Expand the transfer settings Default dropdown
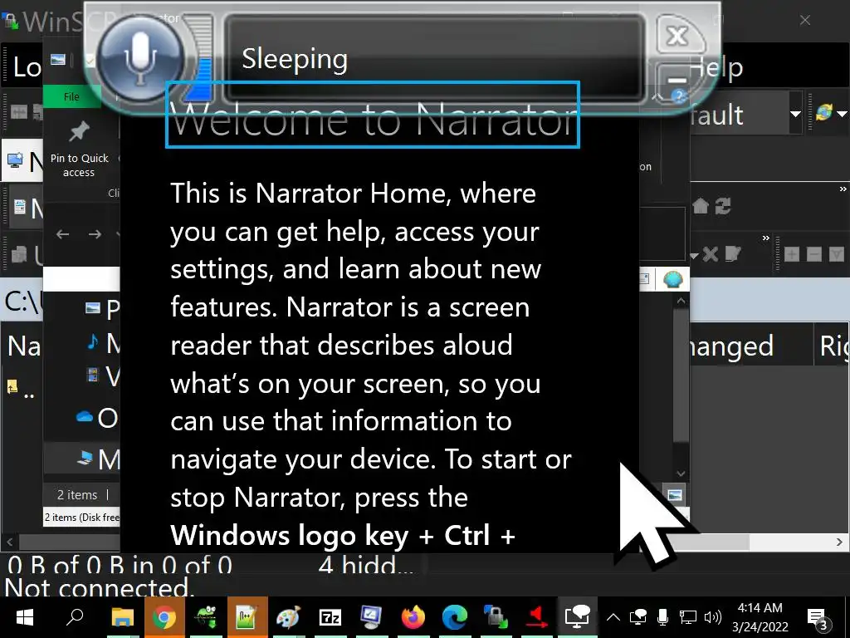The height and width of the screenshot is (638, 850). pyautogui.click(x=795, y=114)
